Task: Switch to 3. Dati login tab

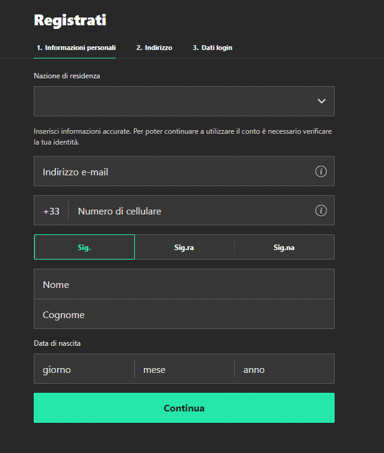Action: click(212, 48)
